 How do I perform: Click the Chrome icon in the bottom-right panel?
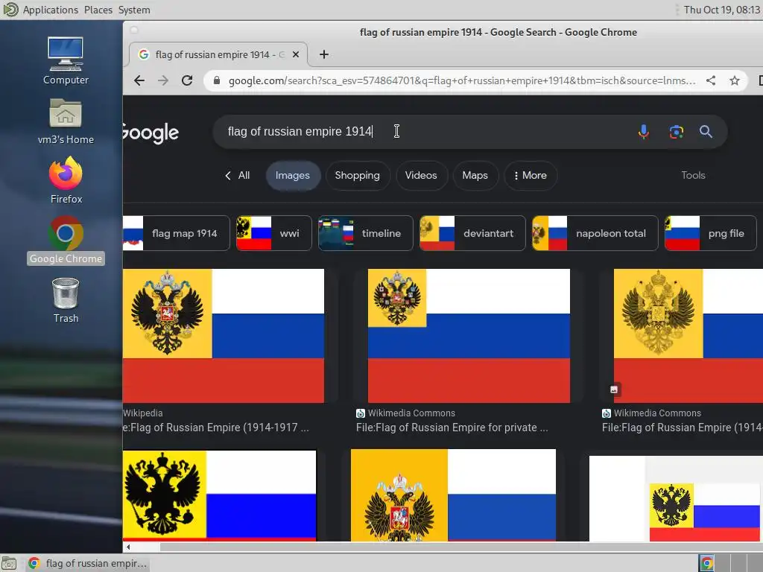click(706, 563)
